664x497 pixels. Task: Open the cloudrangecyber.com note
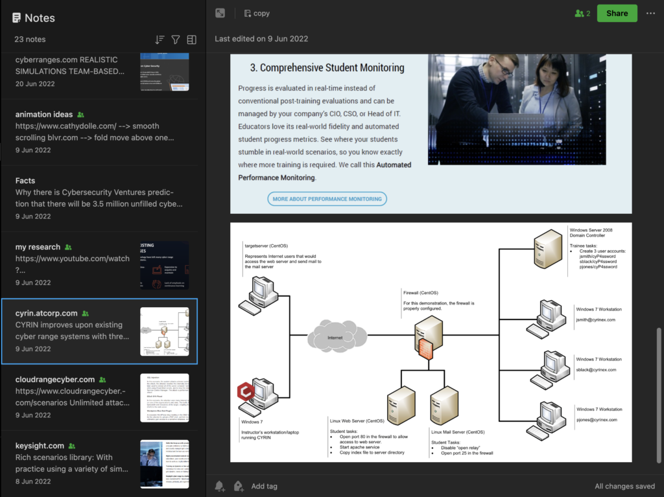tap(100, 397)
